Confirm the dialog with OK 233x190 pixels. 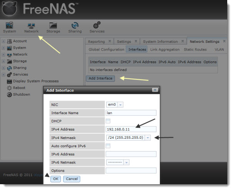click(x=56, y=179)
